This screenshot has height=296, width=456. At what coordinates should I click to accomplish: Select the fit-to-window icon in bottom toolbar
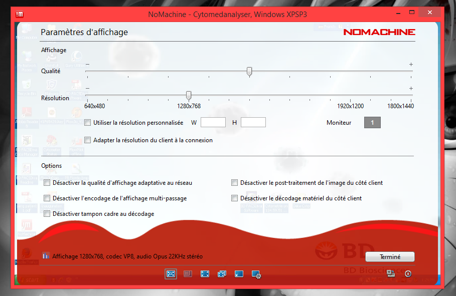click(x=171, y=274)
